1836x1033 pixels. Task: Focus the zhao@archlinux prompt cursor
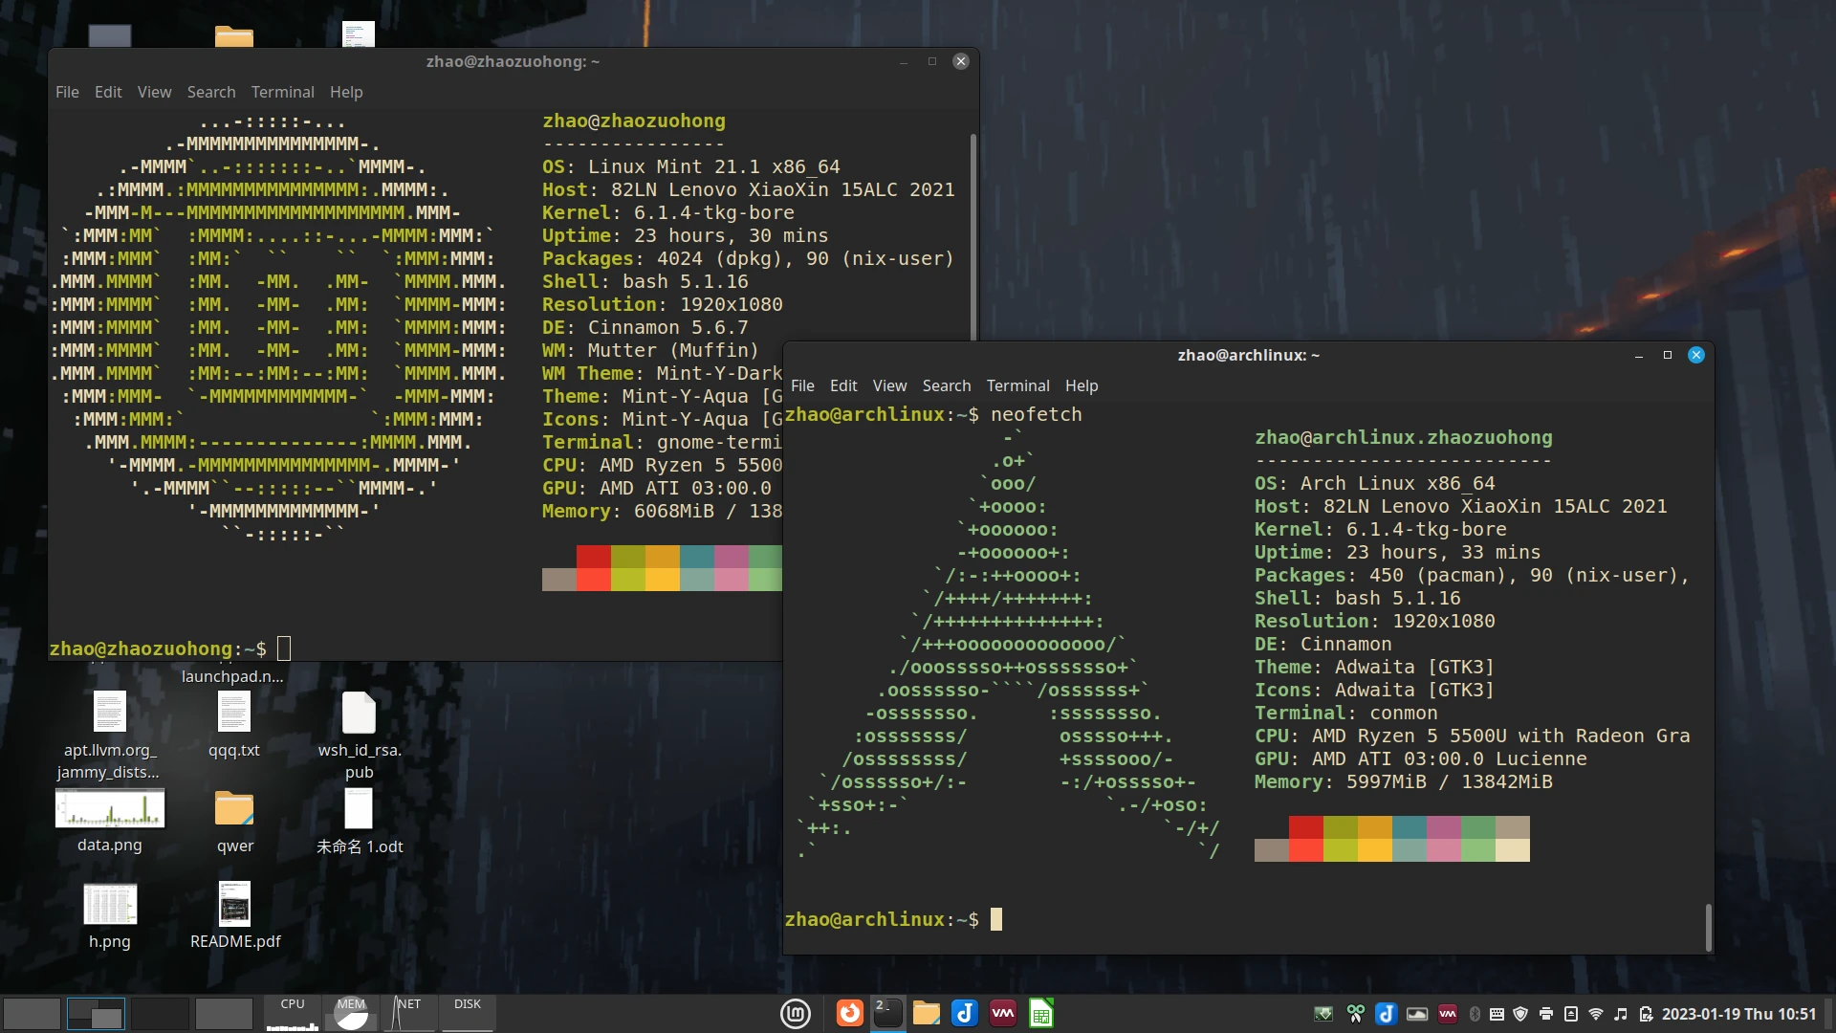click(x=996, y=919)
